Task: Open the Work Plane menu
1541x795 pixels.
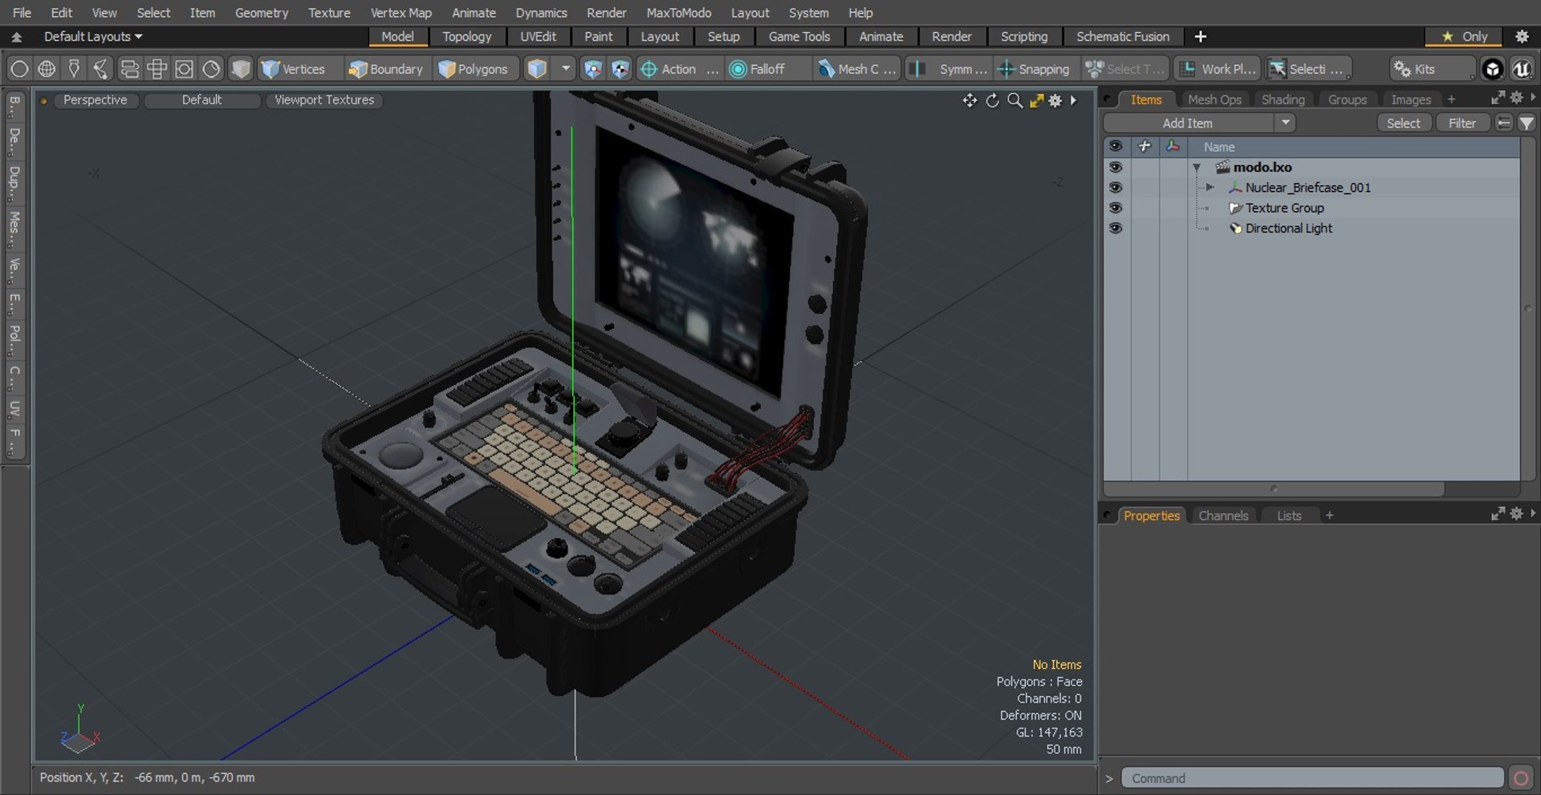Action: 1218,69
